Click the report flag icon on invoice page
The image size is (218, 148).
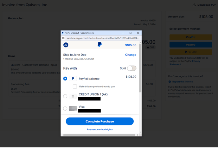click(x=170, y=82)
